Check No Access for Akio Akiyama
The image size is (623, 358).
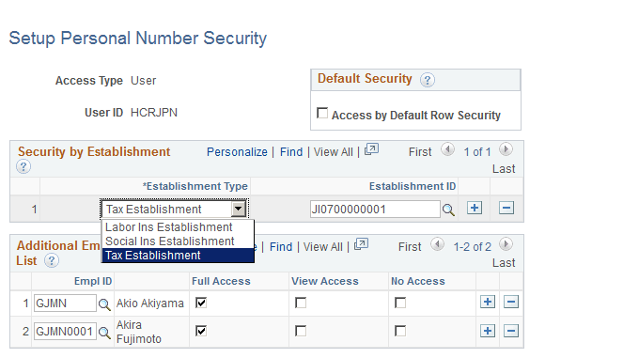[x=400, y=303]
